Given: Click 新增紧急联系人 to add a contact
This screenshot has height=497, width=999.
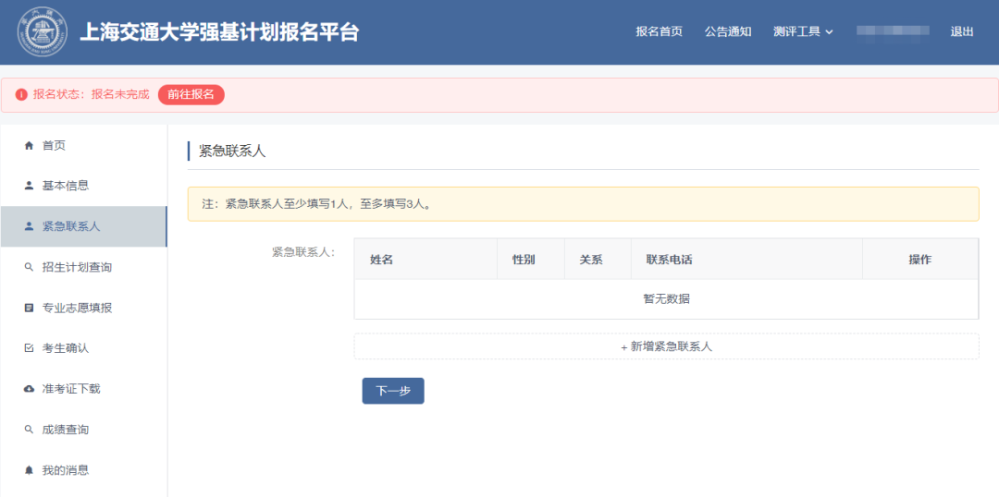Looking at the screenshot, I should coord(666,346).
